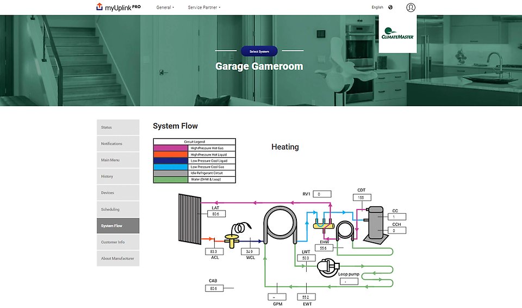Click the loop pump icon
This screenshot has width=522, height=308.
(x=329, y=267)
